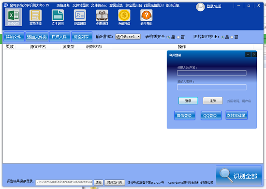Screen dimensions: 266x189
Task: Click the 选择 directory button
Action: 99,182
